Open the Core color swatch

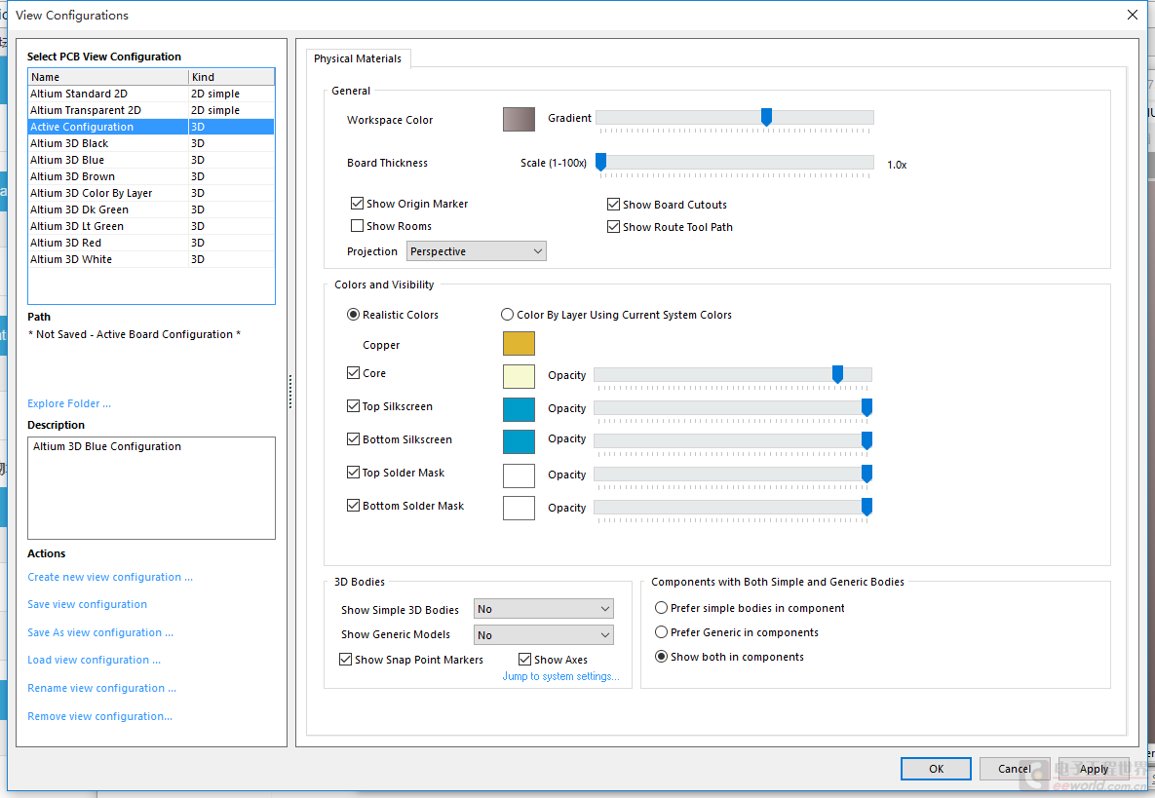click(x=519, y=376)
